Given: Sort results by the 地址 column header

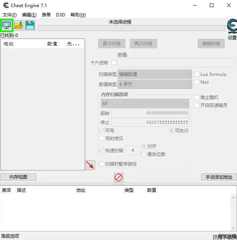Looking at the screenshot, I should pyautogui.click(x=23, y=44).
